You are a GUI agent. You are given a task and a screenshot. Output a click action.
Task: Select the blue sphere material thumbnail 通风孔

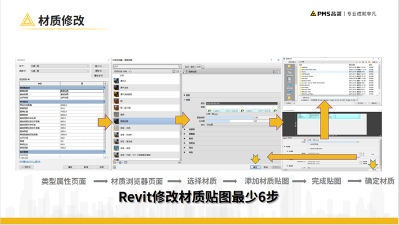coord(116,81)
